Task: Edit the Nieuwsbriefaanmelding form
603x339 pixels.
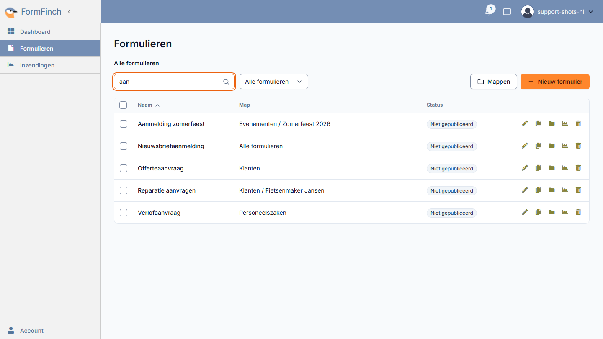Action: click(525, 146)
